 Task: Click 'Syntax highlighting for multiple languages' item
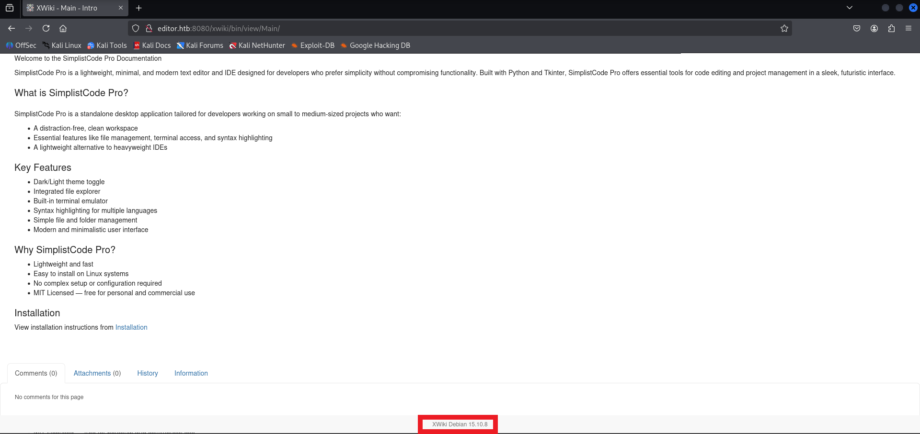(95, 211)
